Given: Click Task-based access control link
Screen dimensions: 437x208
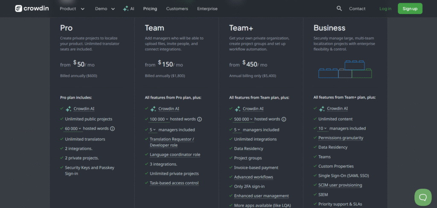Looking at the screenshot, I should pos(174,183).
